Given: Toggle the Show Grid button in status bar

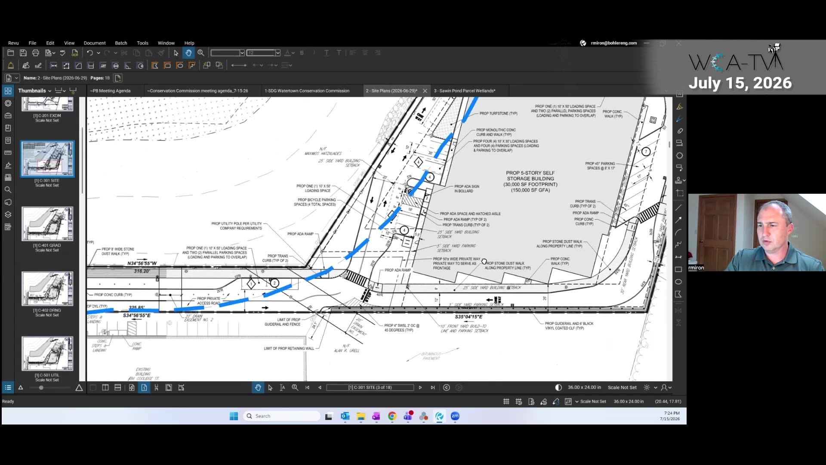Looking at the screenshot, I should (506, 401).
